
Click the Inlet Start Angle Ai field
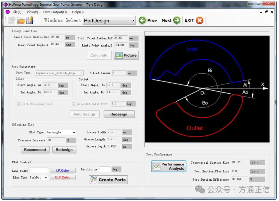[x=50, y=85]
